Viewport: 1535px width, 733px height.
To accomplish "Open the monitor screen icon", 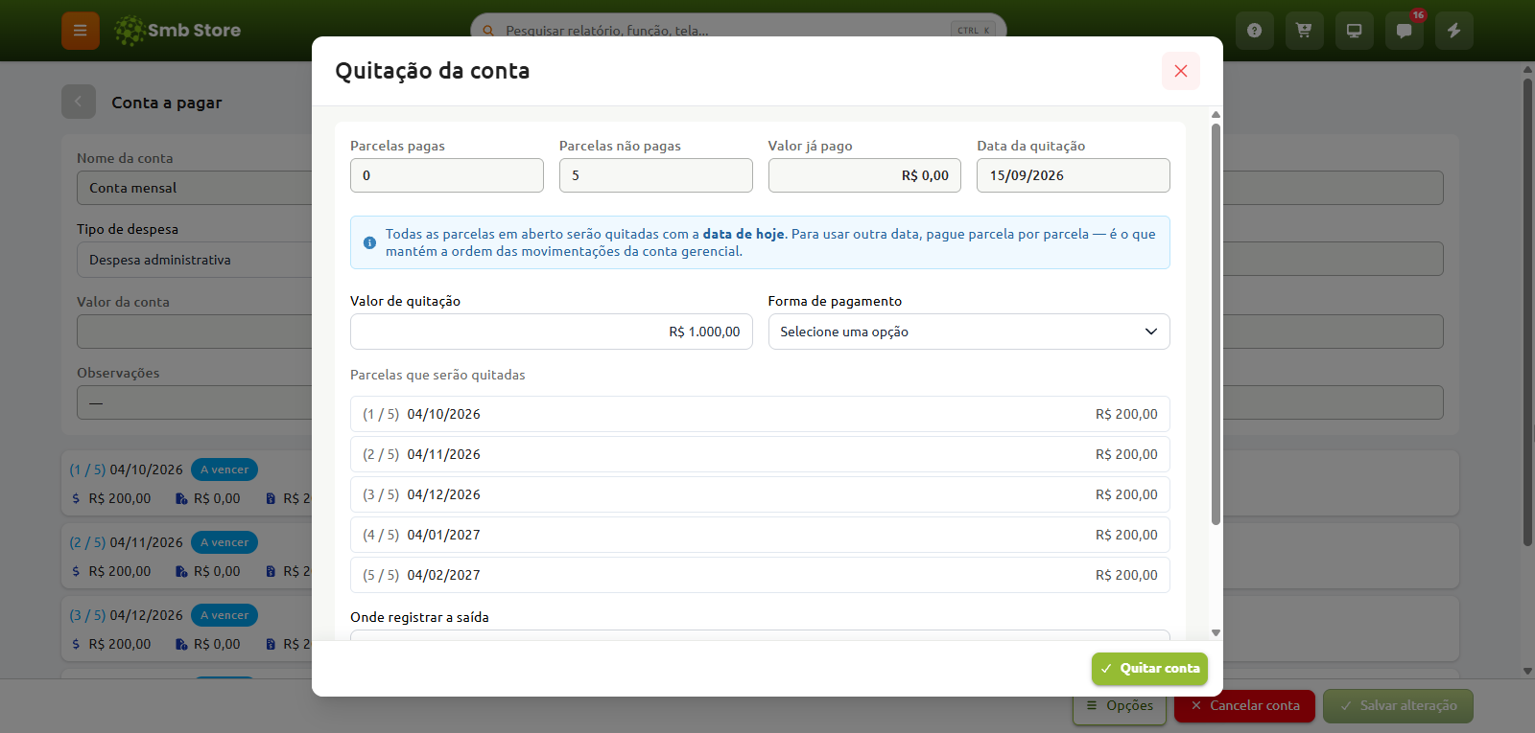I will point(1354,31).
